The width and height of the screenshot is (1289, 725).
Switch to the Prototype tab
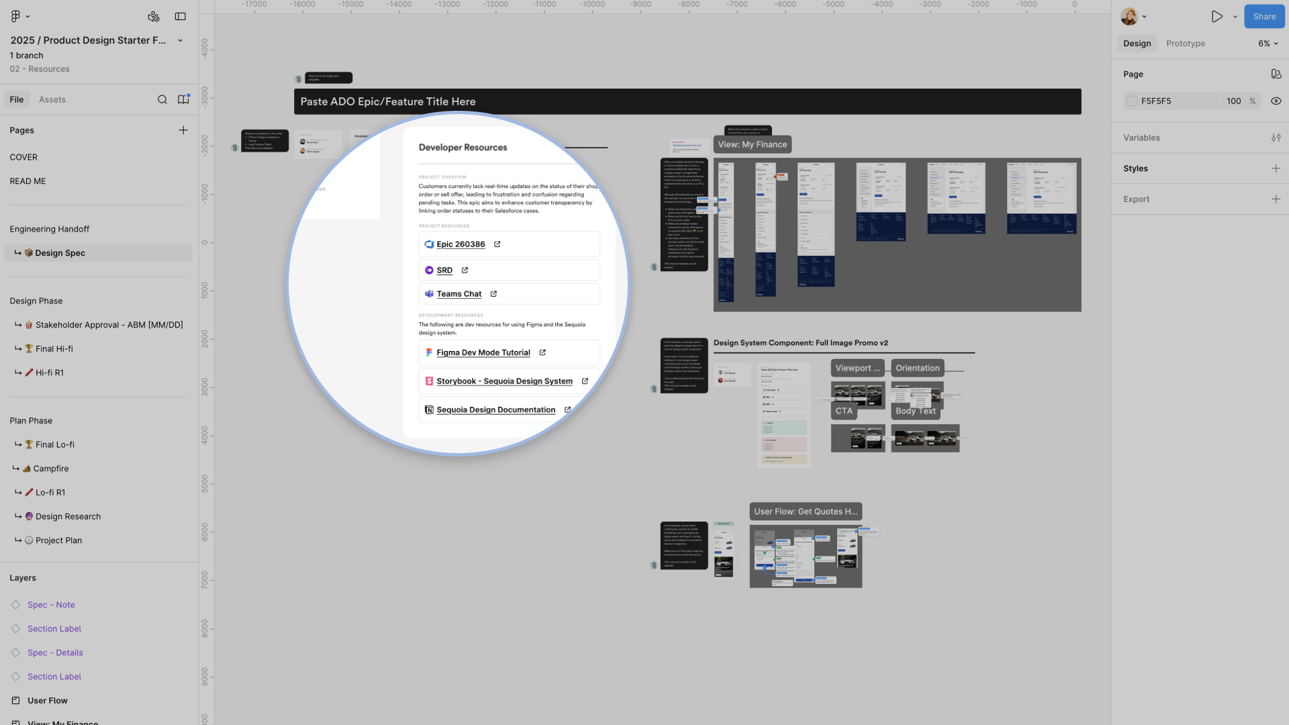(x=1185, y=44)
